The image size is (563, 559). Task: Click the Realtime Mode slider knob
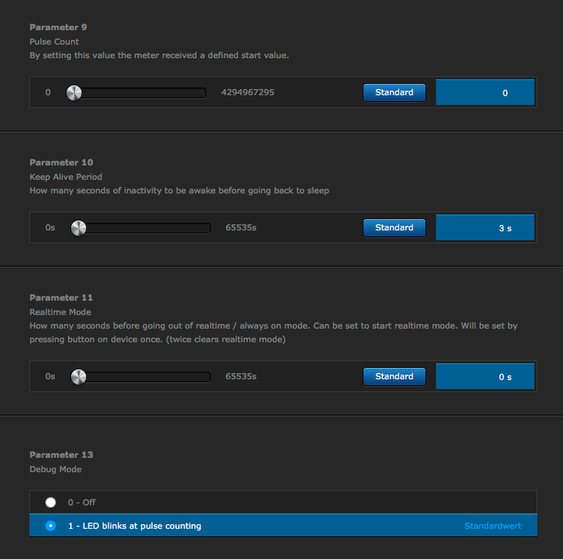click(78, 377)
